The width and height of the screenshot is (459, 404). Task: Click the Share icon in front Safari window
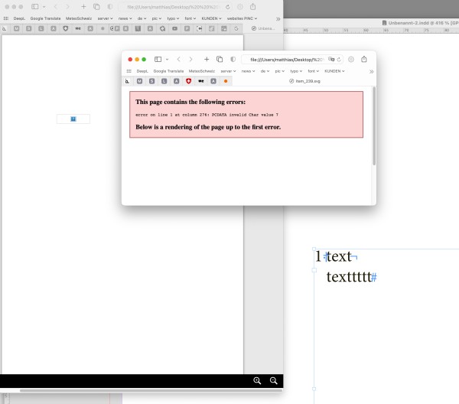point(364,59)
